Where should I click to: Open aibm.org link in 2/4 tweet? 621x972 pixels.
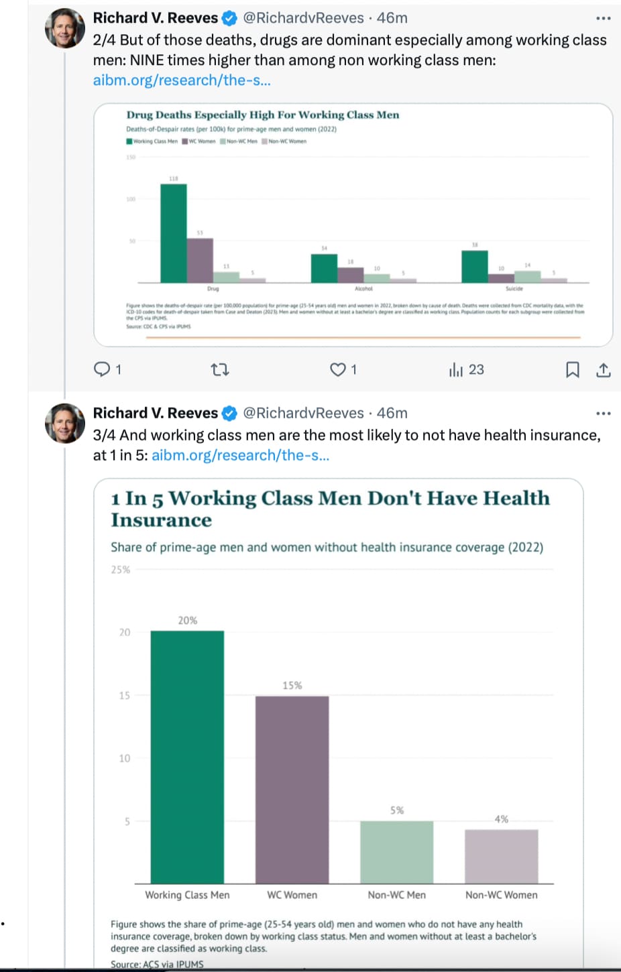[182, 80]
